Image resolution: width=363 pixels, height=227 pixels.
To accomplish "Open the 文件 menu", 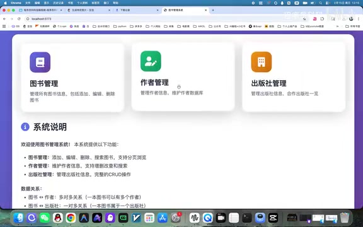I will 28,3.
